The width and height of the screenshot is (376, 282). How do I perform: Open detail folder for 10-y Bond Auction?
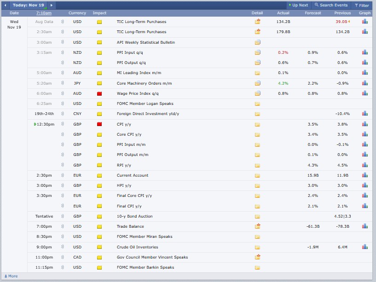click(x=257, y=216)
